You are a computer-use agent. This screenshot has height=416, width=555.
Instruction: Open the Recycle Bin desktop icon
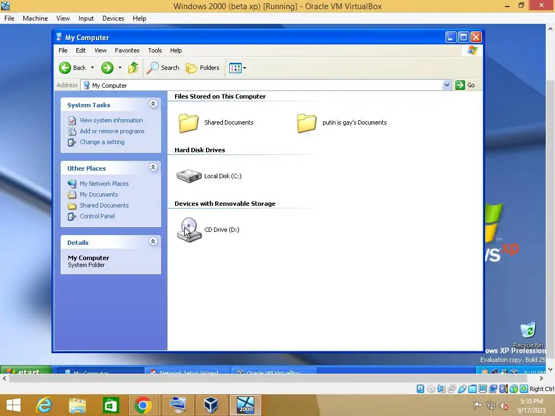[528, 334]
